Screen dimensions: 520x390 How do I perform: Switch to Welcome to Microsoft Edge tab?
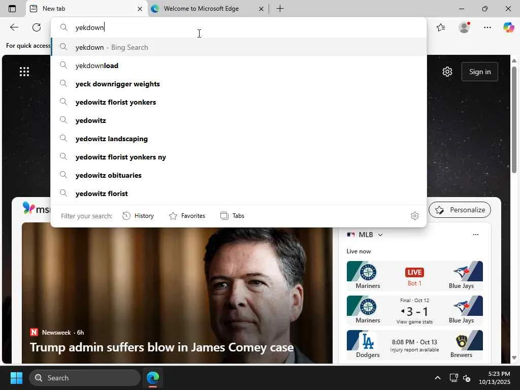click(x=207, y=9)
